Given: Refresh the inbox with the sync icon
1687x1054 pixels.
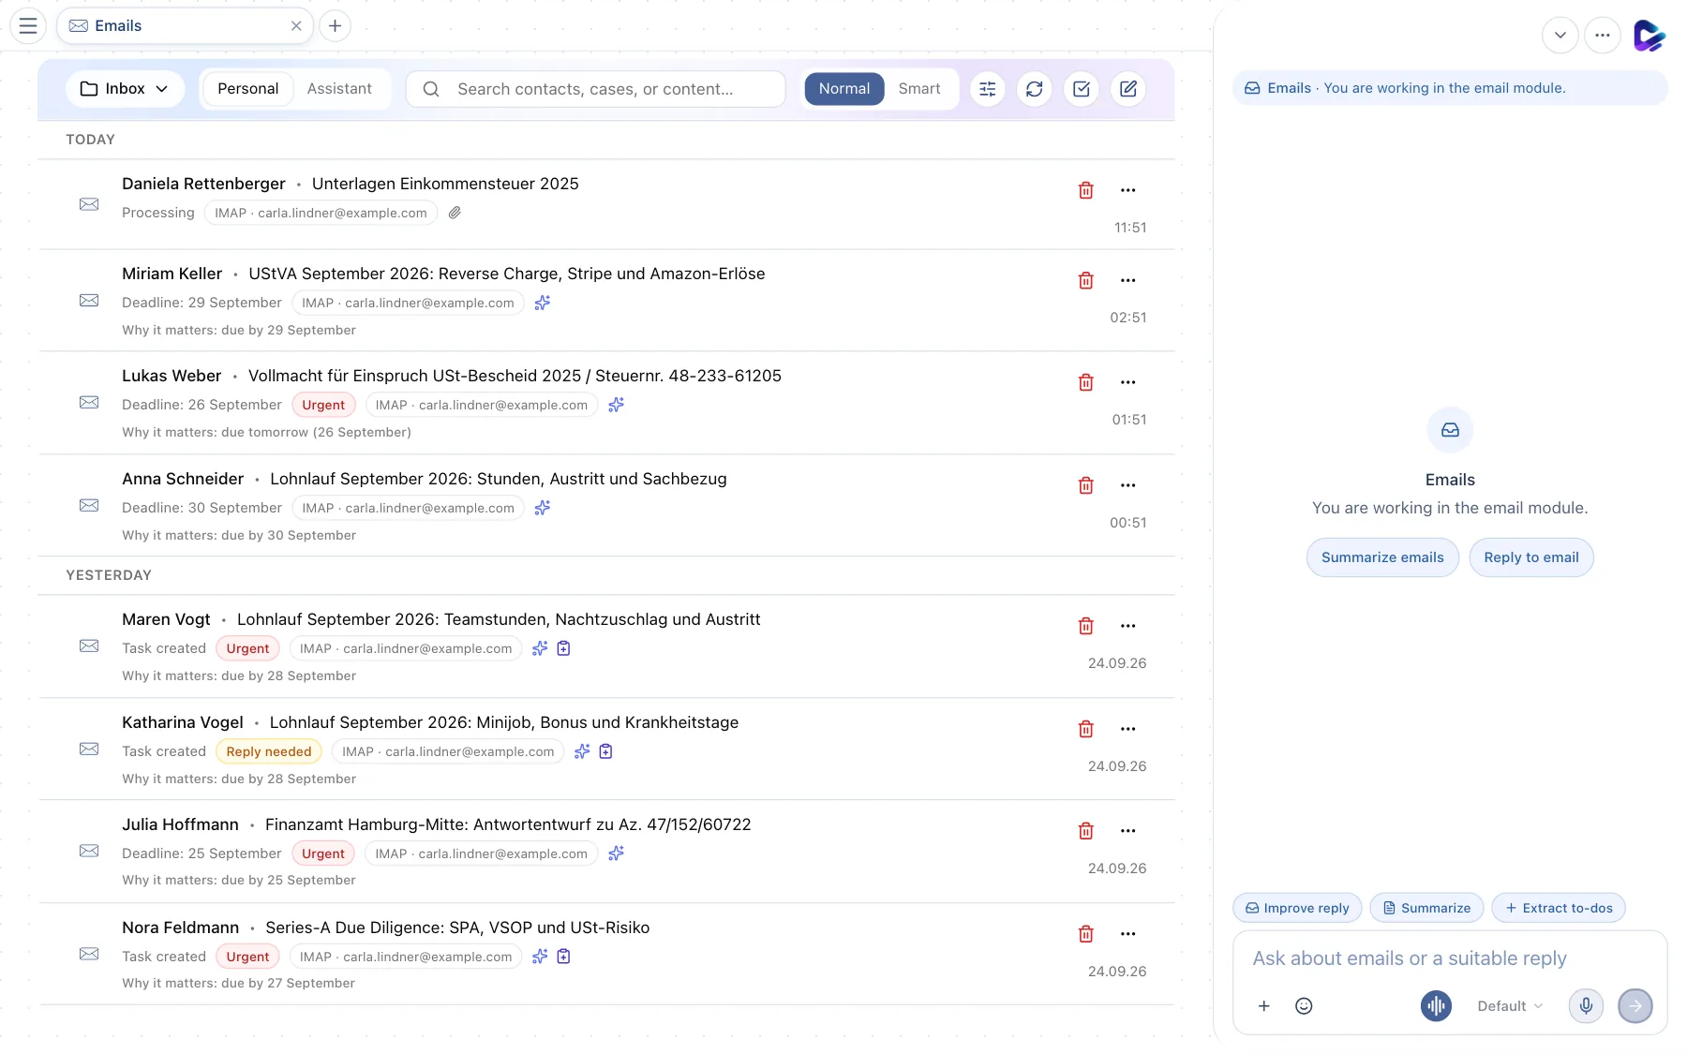Looking at the screenshot, I should coord(1034,89).
